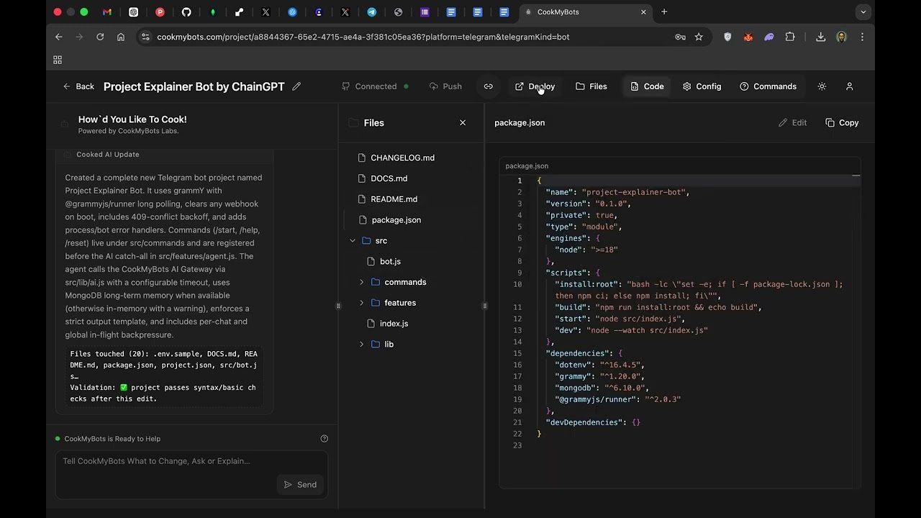Click the address bar URL
Viewport: 921px width, 518px height.
(x=363, y=37)
